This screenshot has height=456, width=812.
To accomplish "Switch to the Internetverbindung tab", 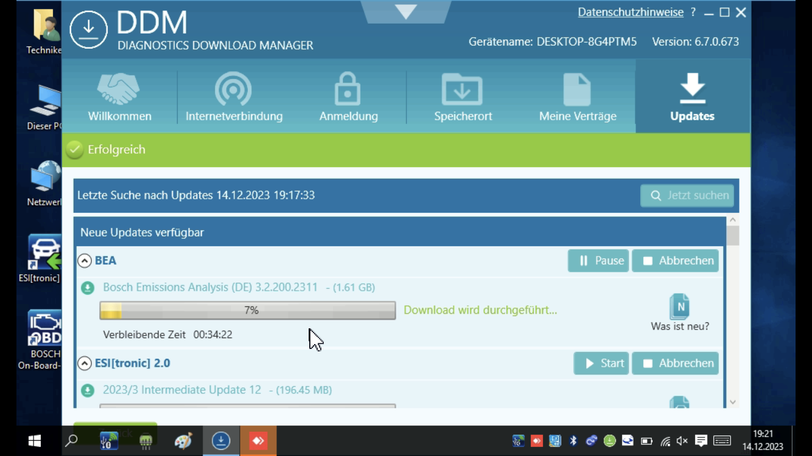I will pyautogui.click(x=234, y=96).
